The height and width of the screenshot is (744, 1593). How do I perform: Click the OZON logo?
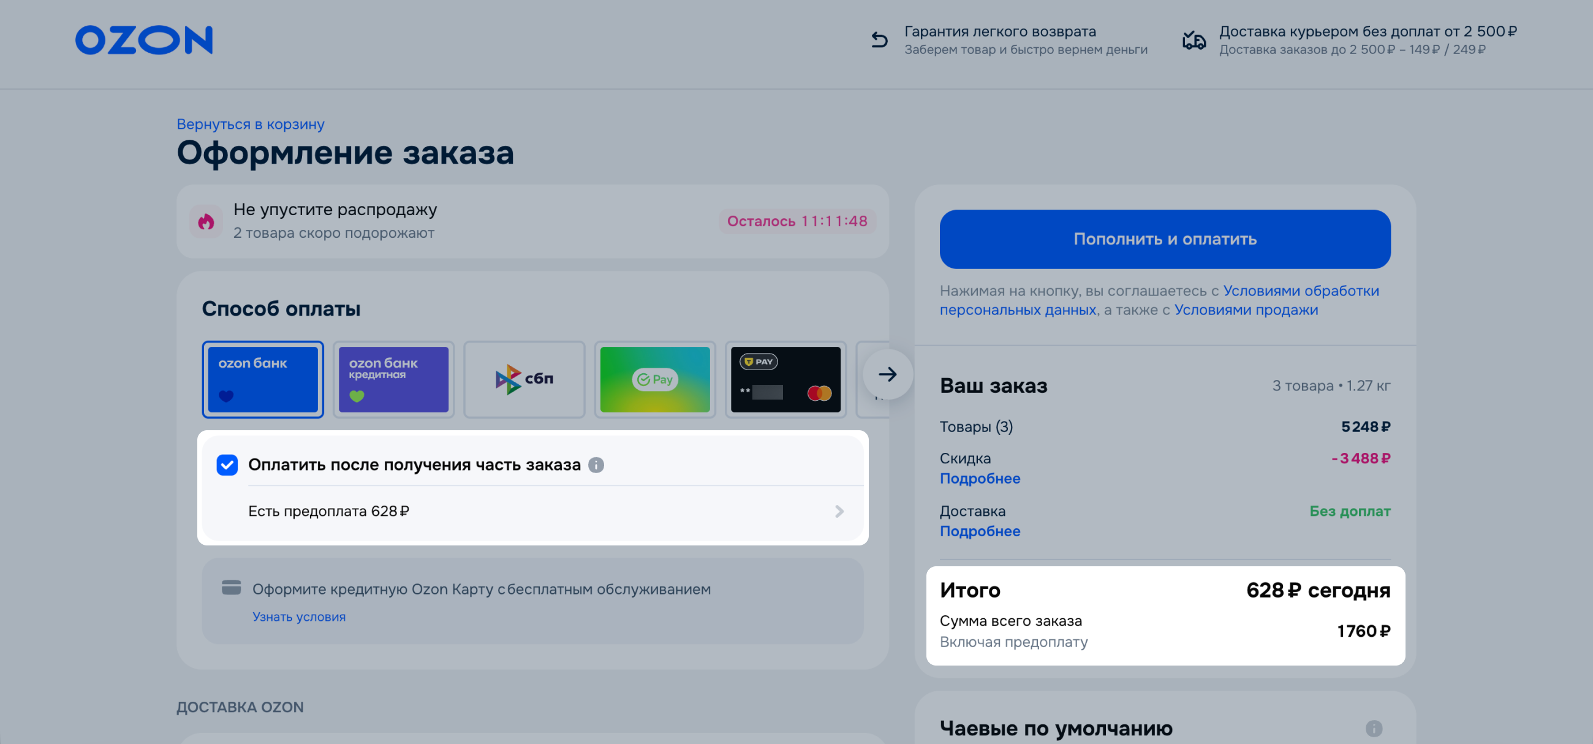[143, 40]
